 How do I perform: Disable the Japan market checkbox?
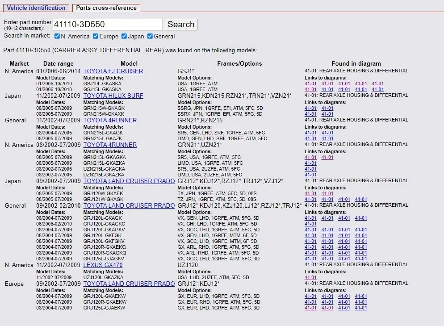pos(124,36)
